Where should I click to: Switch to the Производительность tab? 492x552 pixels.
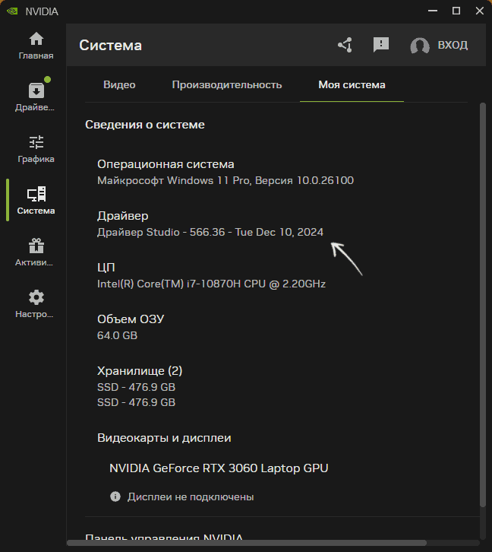coord(226,84)
